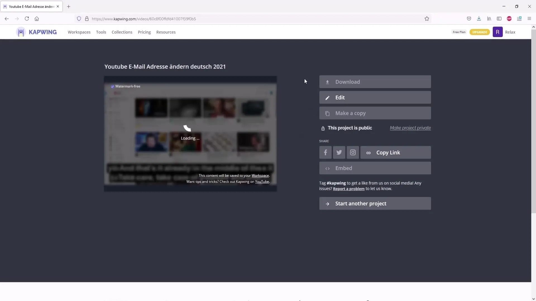Click the Facebook share icon
536x301 pixels.
click(326, 152)
